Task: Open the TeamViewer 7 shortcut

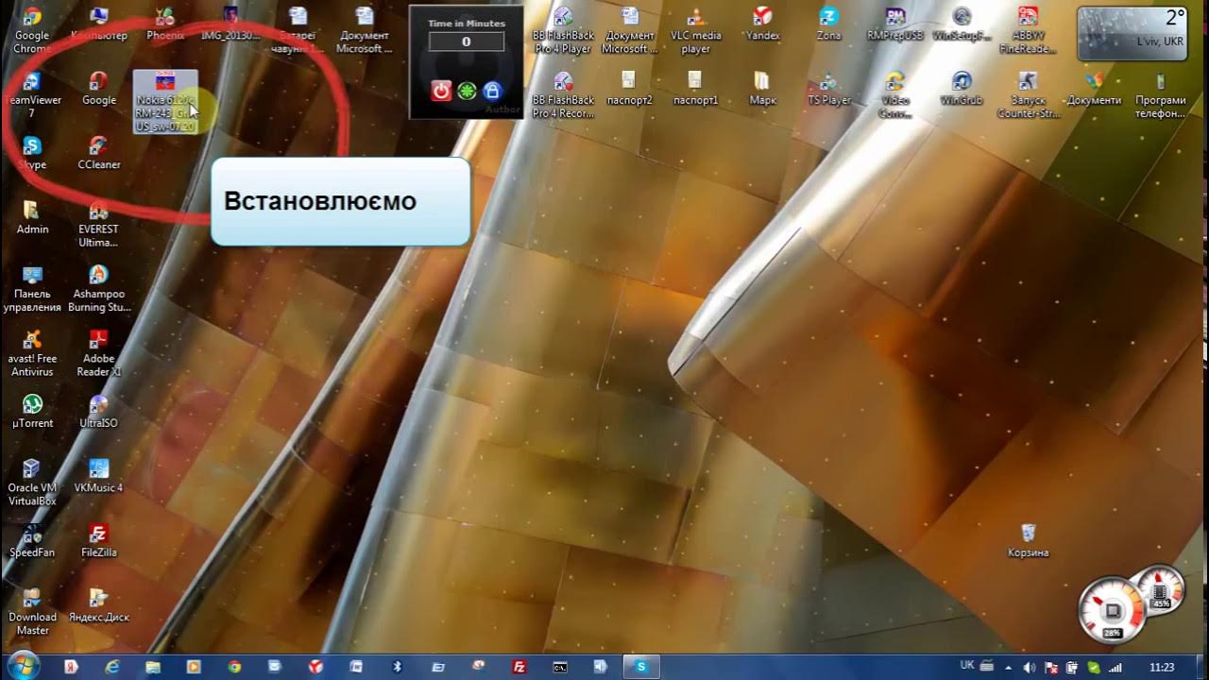Action: coord(32,94)
